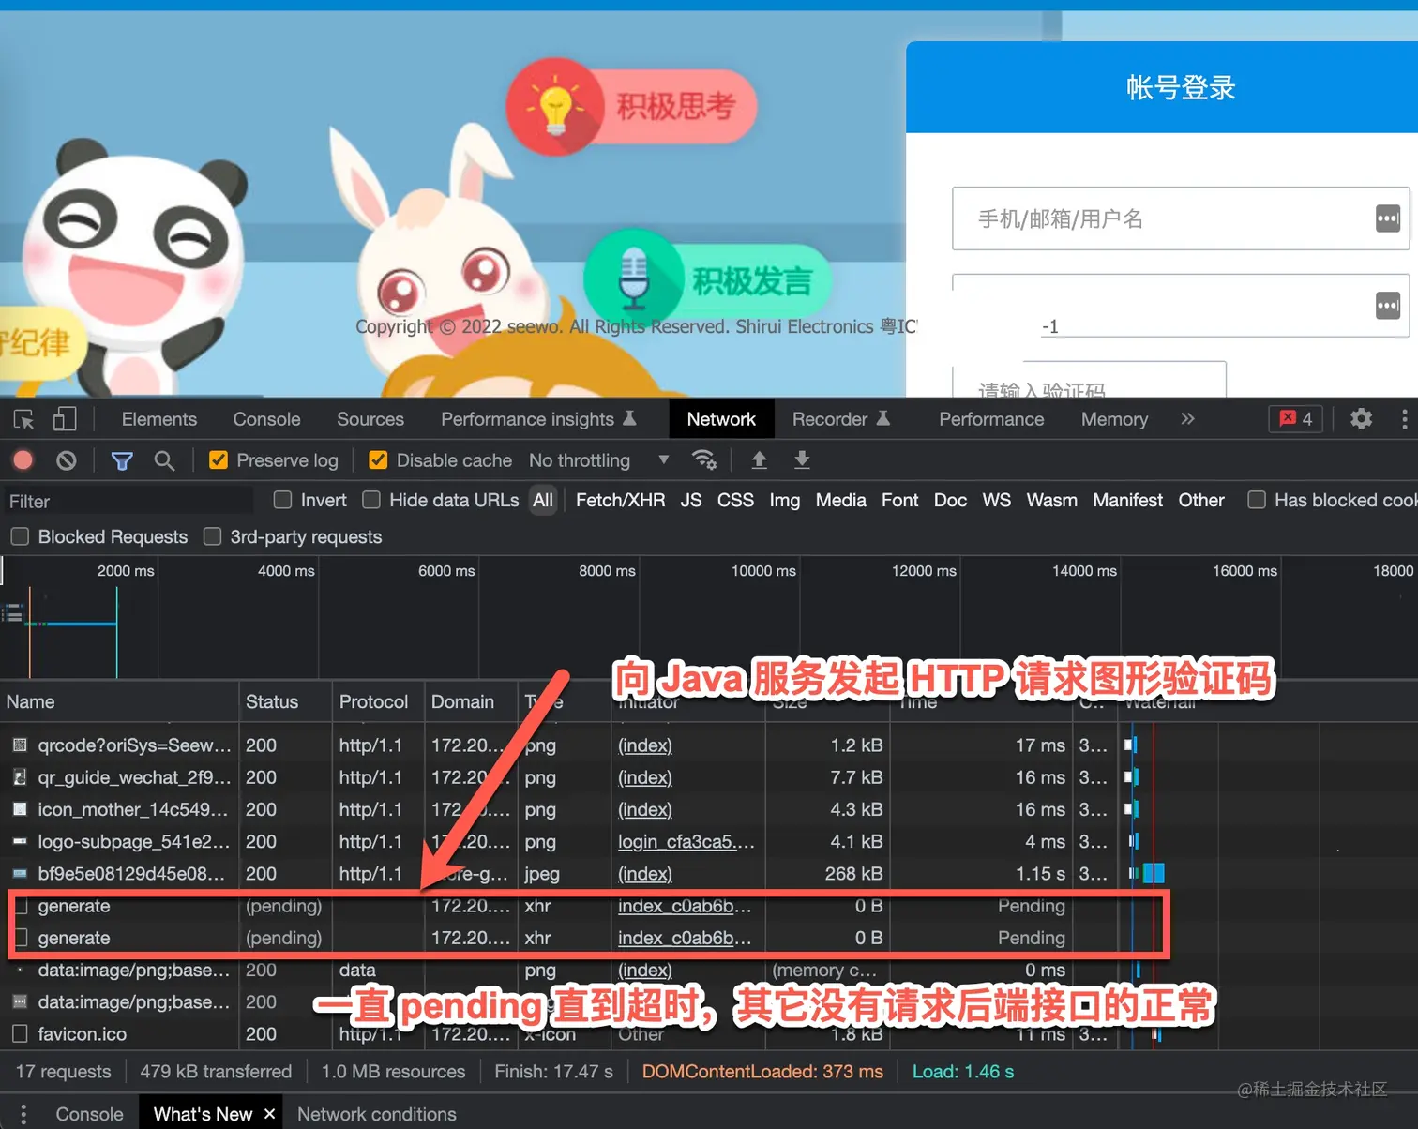Viewport: 1418px width, 1129px height.
Task: Open login_cfa3ca5 initiator link
Action: pos(686,841)
